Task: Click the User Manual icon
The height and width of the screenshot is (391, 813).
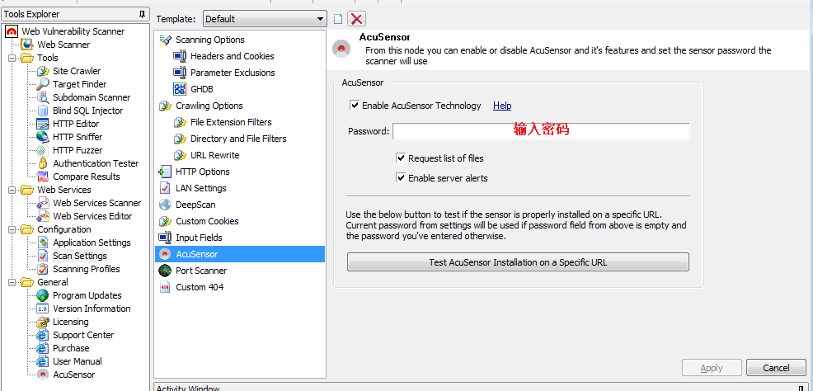Action: point(43,361)
